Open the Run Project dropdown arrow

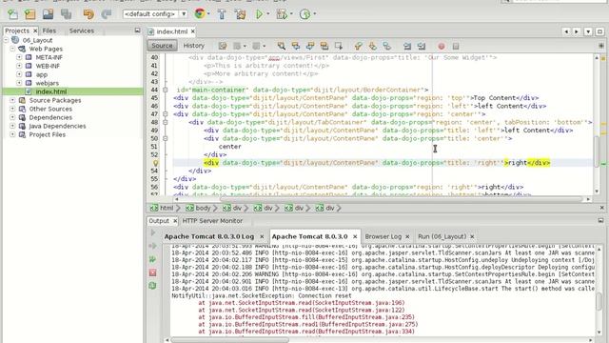268,14
